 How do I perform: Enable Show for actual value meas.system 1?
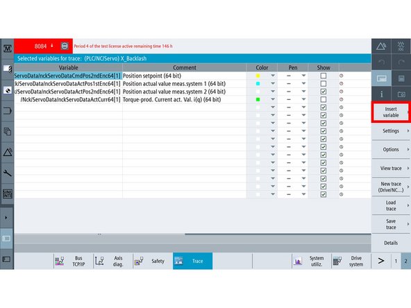tap(324, 83)
